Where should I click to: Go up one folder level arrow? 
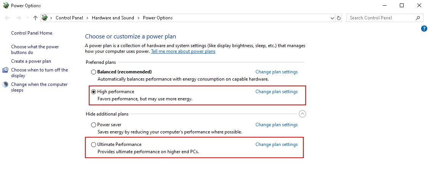[35, 18]
